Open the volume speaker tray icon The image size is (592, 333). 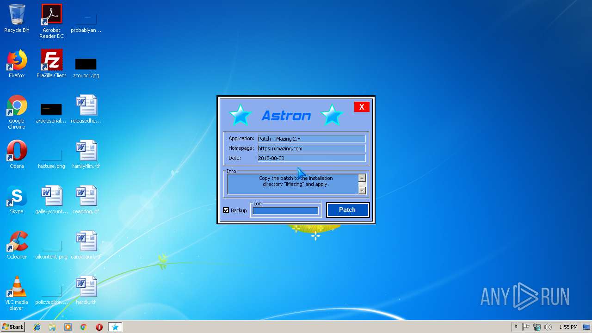pyautogui.click(x=548, y=327)
